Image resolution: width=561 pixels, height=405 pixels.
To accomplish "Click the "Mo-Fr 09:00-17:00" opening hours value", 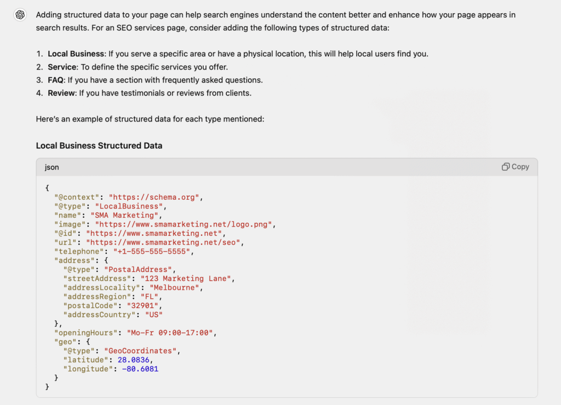I will pos(170,333).
